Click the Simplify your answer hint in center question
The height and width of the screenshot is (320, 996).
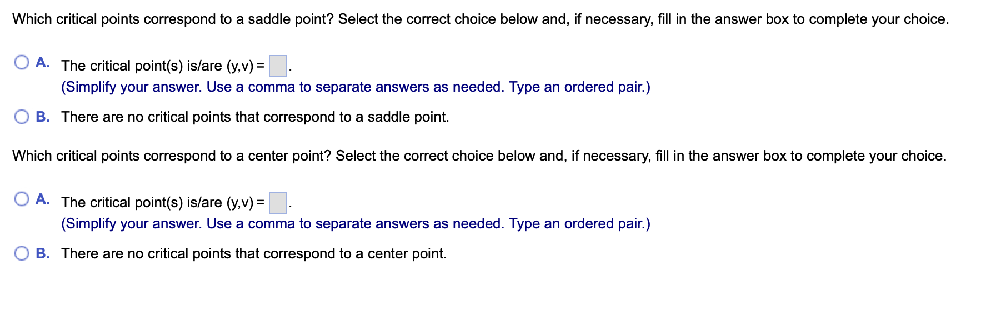coord(356,223)
